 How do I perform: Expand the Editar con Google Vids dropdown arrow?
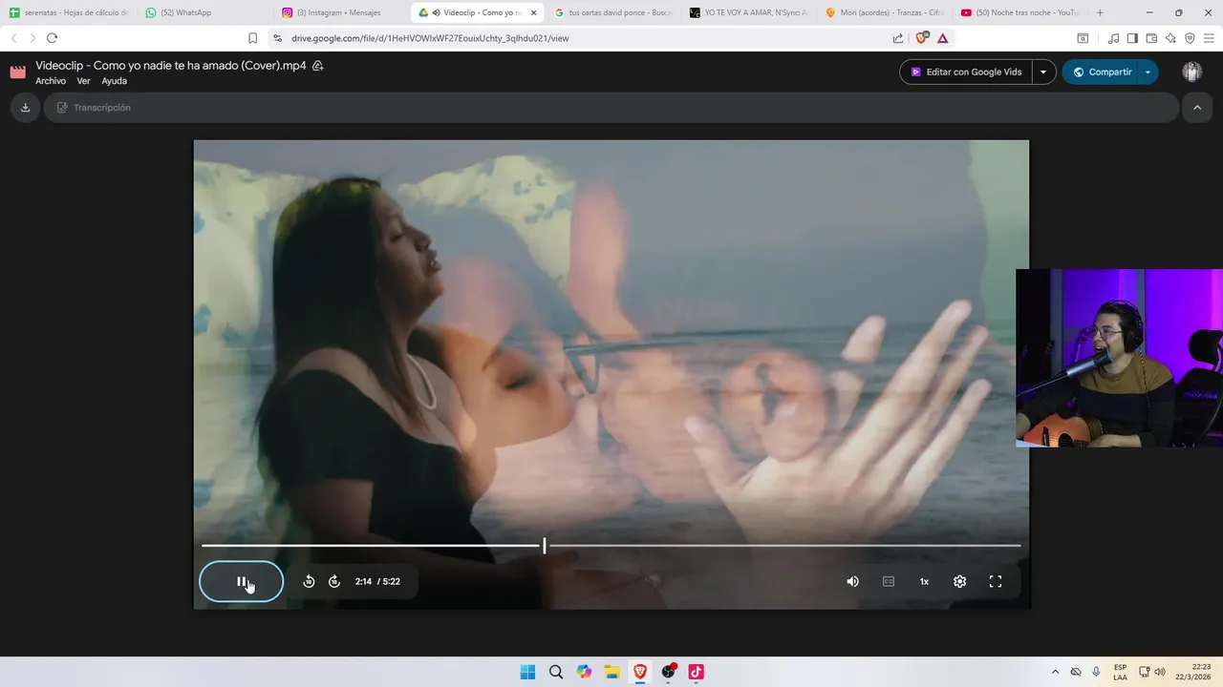1043,72
